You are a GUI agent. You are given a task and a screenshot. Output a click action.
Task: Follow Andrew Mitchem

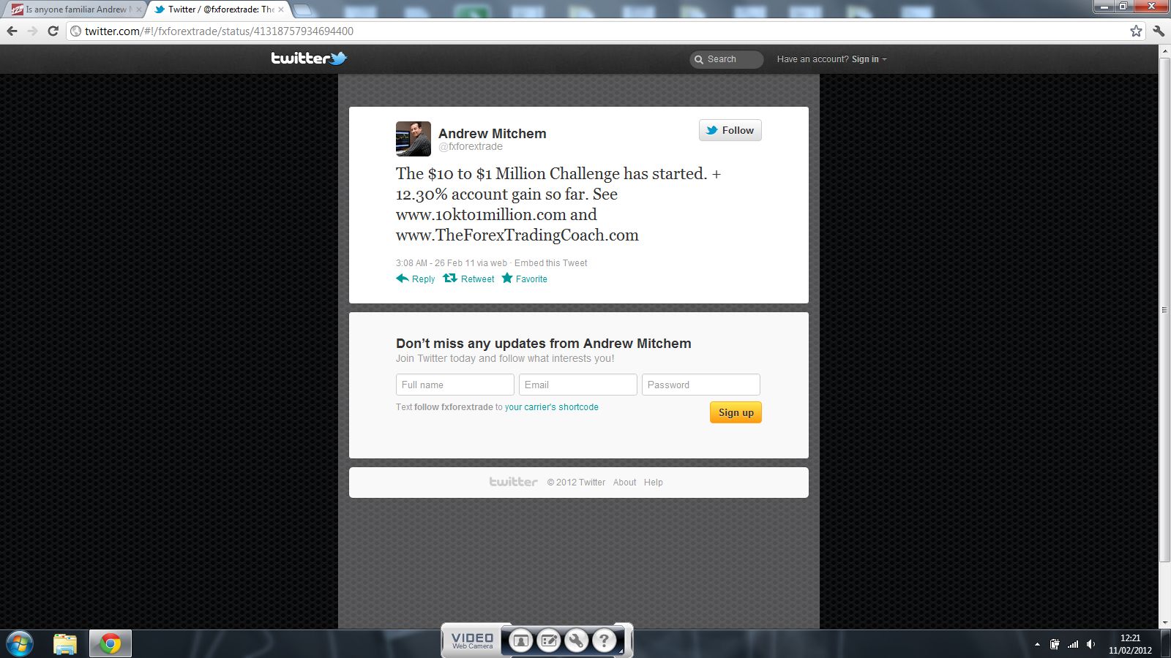(730, 130)
